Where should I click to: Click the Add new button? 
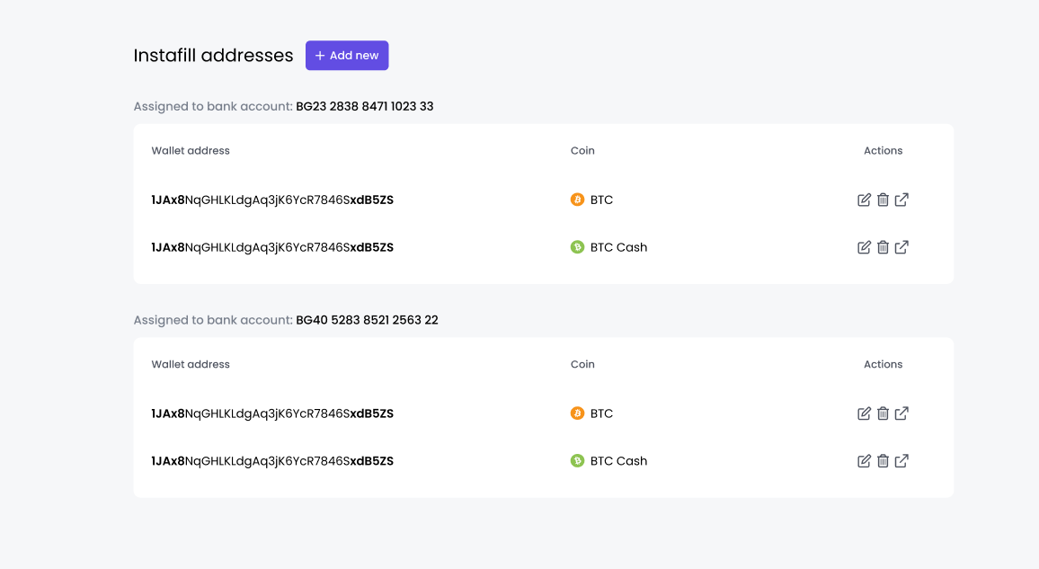[x=347, y=56]
